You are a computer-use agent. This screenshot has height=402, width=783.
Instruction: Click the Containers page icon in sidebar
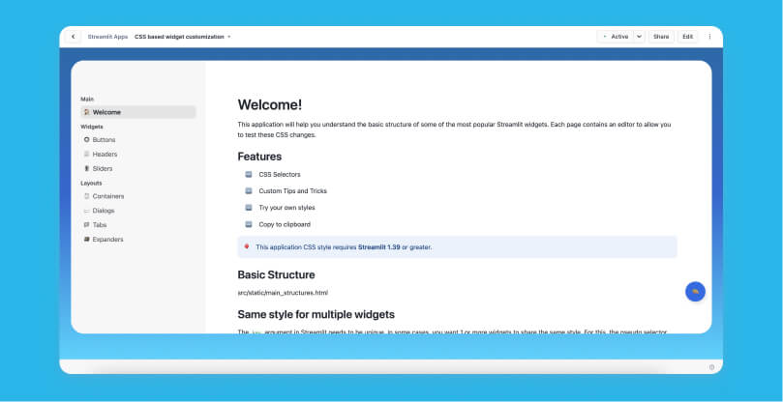(86, 196)
